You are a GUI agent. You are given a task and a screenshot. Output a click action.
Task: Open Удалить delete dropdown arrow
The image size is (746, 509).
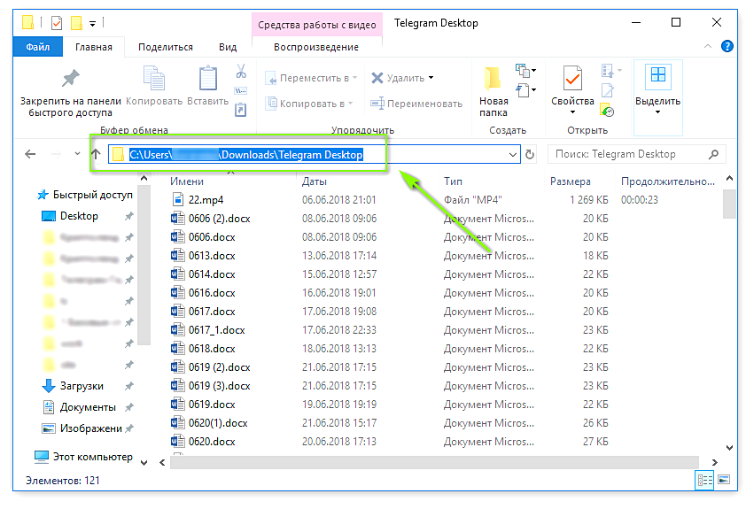pyautogui.click(x=431, y=78)
